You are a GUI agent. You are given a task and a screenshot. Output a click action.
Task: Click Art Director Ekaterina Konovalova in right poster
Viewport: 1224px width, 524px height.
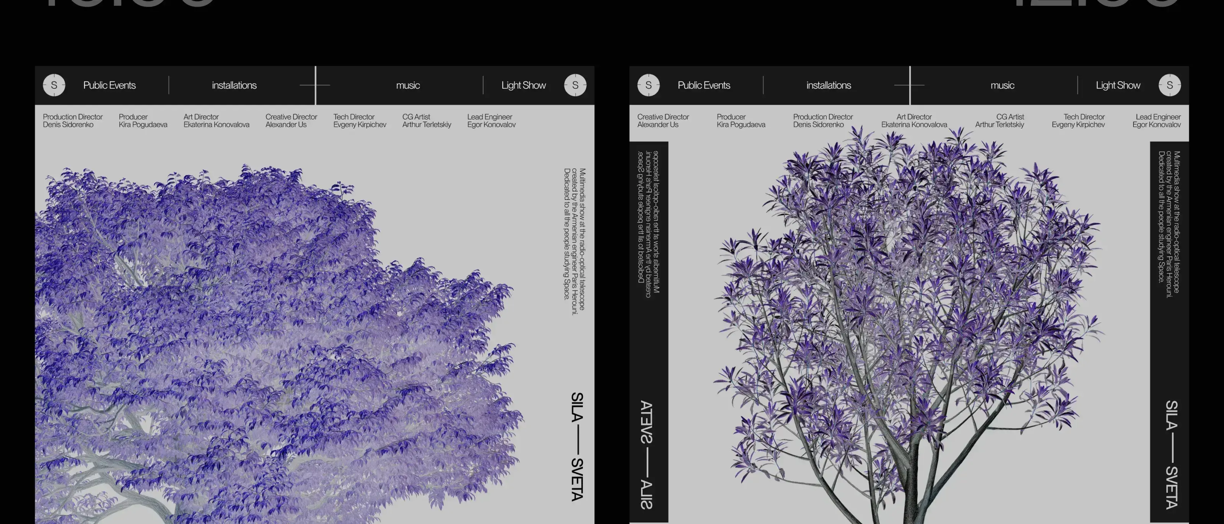pos(914,120)
